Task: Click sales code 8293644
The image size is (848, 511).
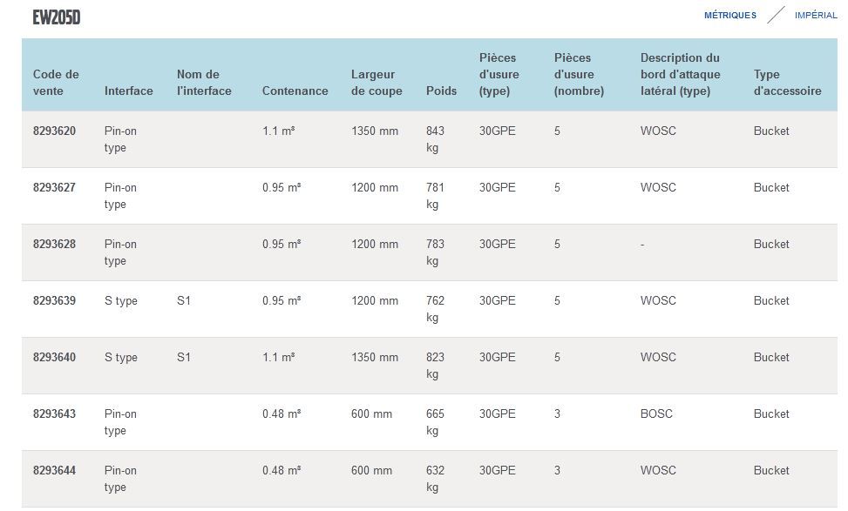Action: click(54, 471)
